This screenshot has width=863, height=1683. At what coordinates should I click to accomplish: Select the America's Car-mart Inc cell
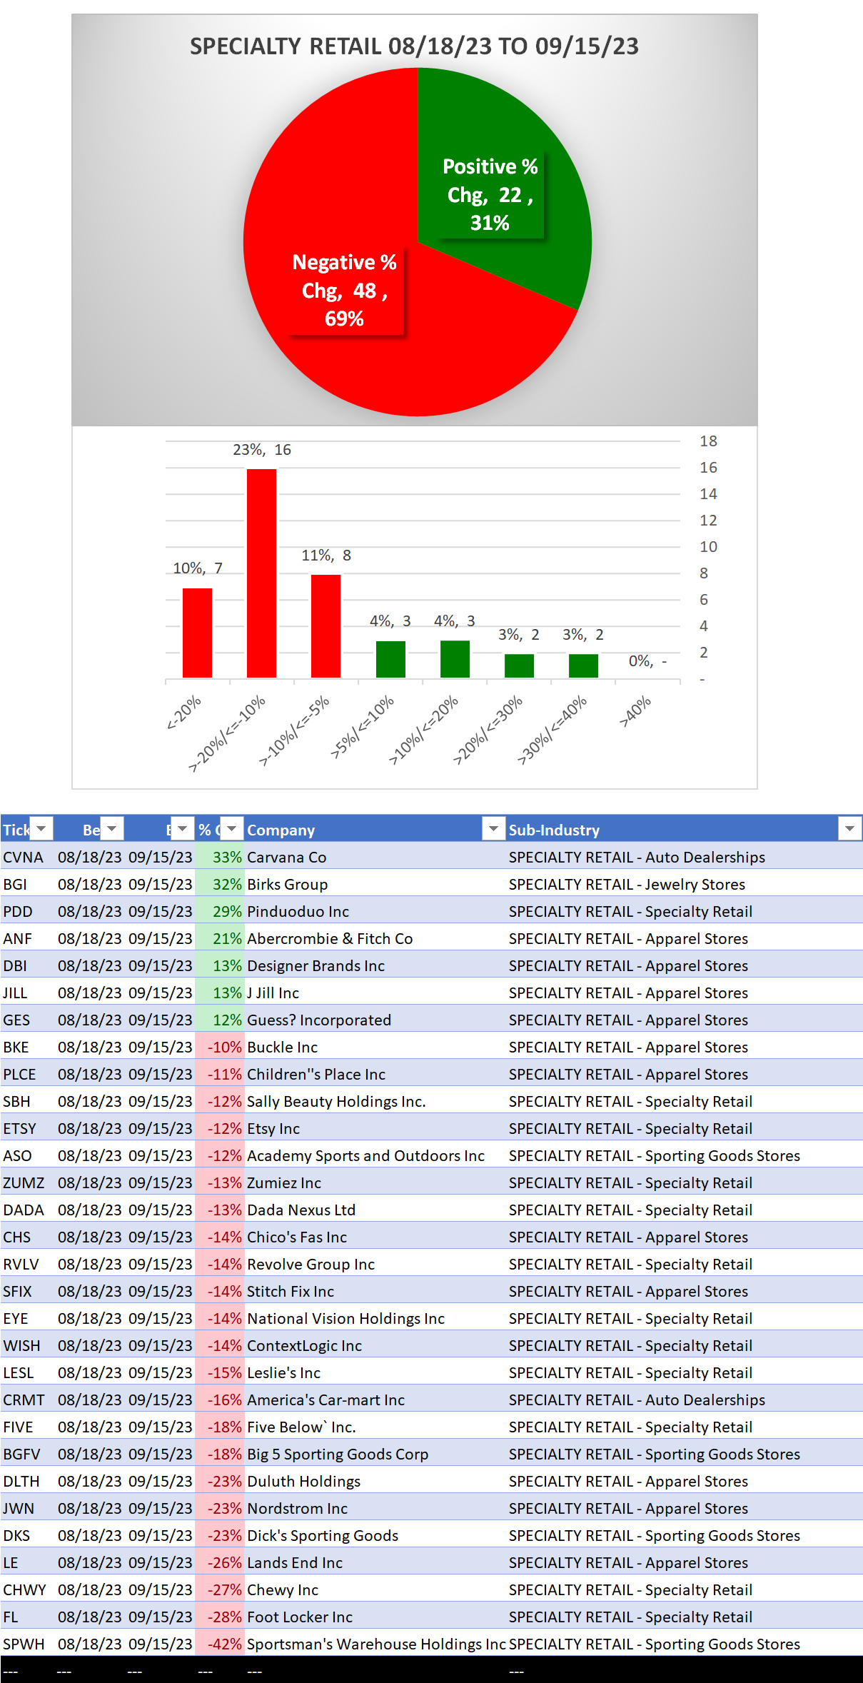click(x=375, y=1400)
